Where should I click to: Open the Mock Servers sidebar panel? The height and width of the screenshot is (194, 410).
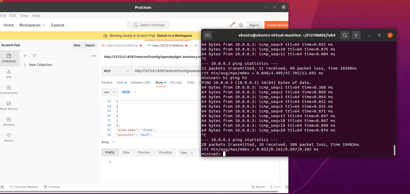9,106
